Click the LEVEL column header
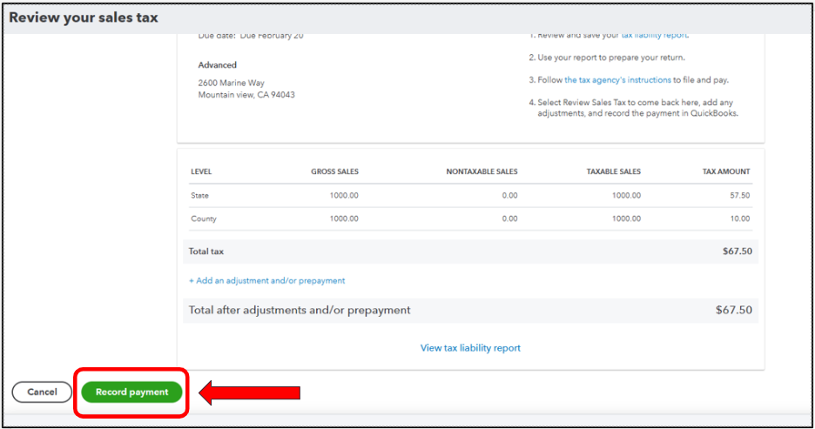 pos(201,171)
